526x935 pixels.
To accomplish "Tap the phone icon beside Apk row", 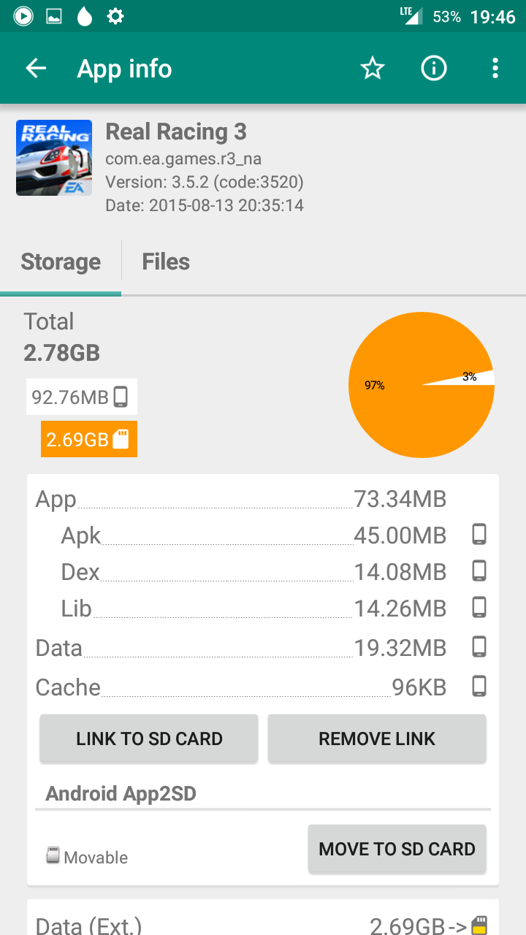I will point(479,535).
